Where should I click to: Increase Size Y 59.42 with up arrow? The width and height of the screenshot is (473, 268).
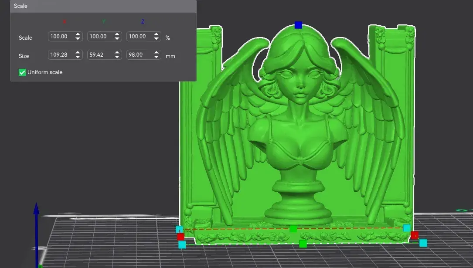pos(117,52)
